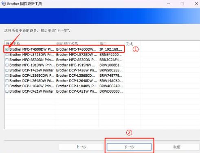Close the Brother firmware update window
Screen dimensions: 200x153
click(196, 4)
